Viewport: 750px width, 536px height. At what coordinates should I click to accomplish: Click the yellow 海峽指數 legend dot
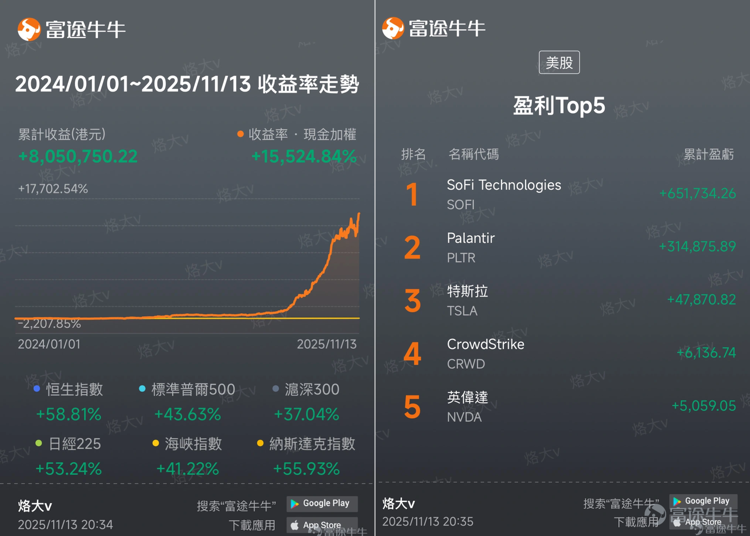pyautogui.click(x=155, y=443)
